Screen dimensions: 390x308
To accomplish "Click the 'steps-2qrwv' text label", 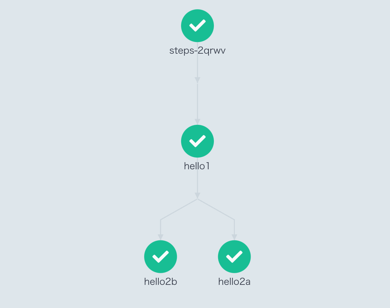I will point(197,51).
